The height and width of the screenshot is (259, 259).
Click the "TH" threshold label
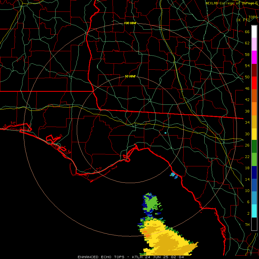pyautogui.click(x=247, y=224)
